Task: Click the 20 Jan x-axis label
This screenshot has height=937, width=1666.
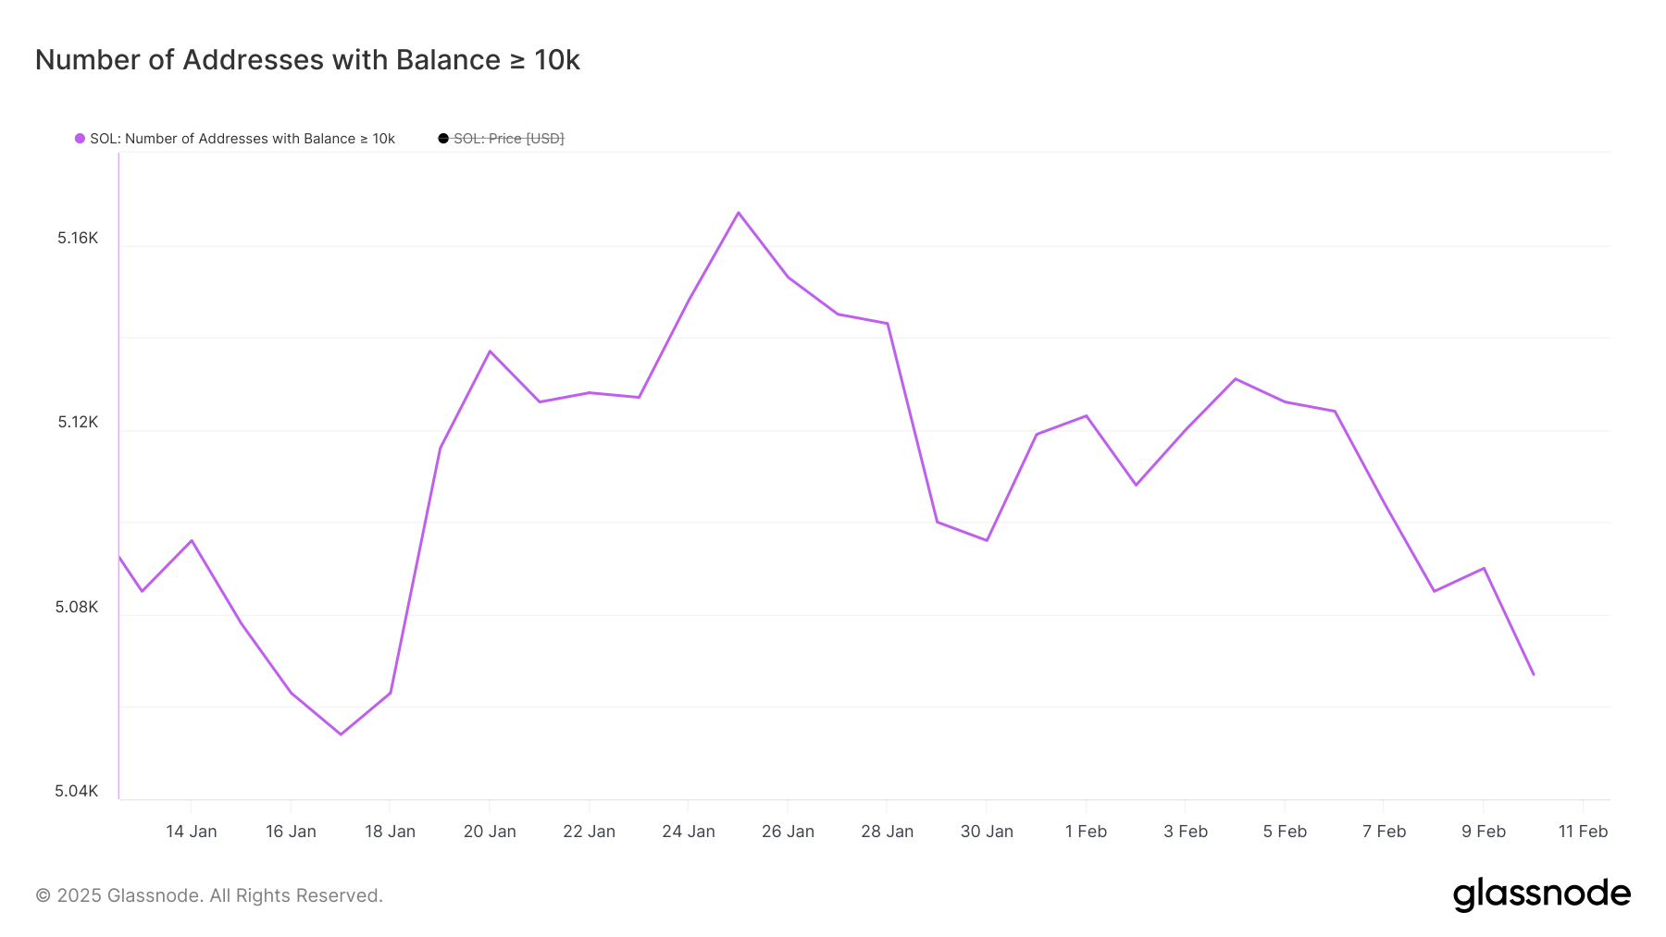Action: [x=490, y=832]
